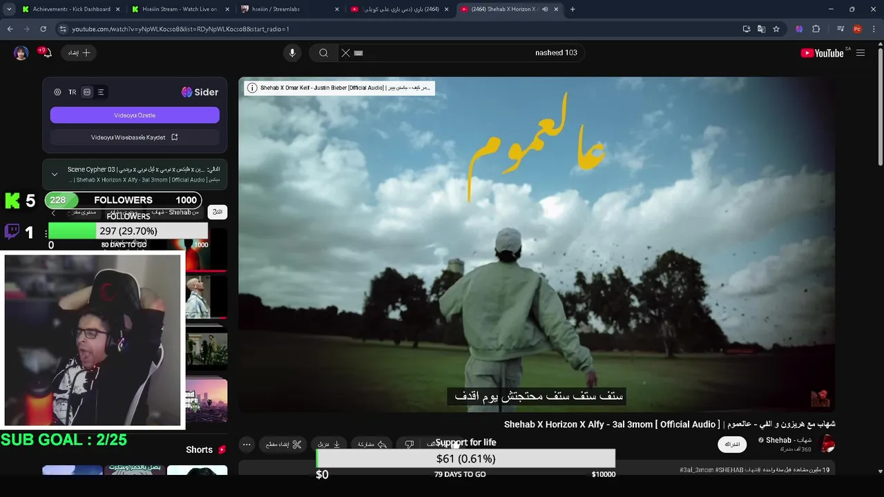Go back in browser history
884x497 pixels.
(10, 29)
